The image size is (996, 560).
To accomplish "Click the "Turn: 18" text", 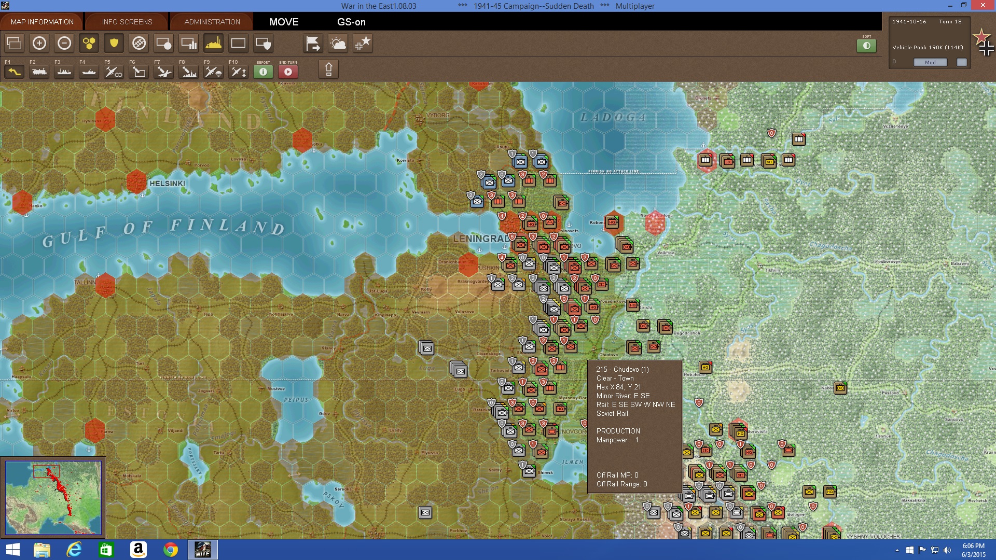I will coord(950,22).
